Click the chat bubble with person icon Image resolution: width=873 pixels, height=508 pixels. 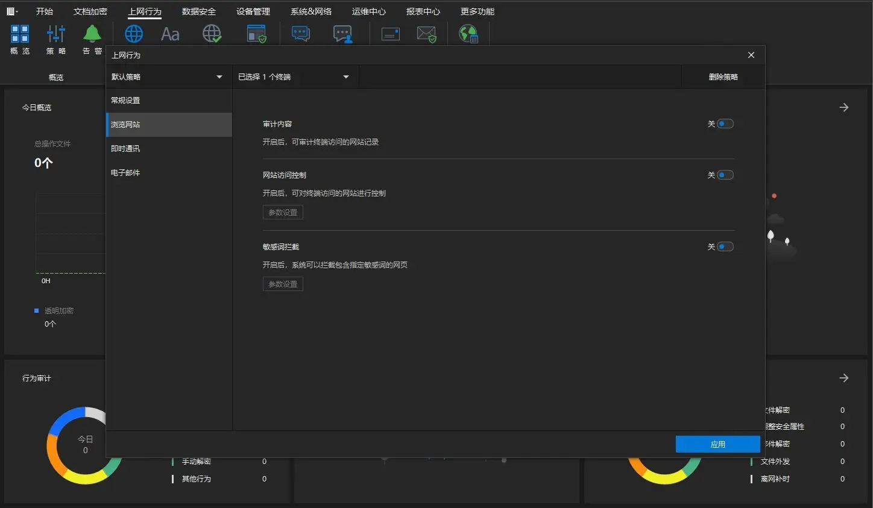pyautogui.click(x=342, y=34)
